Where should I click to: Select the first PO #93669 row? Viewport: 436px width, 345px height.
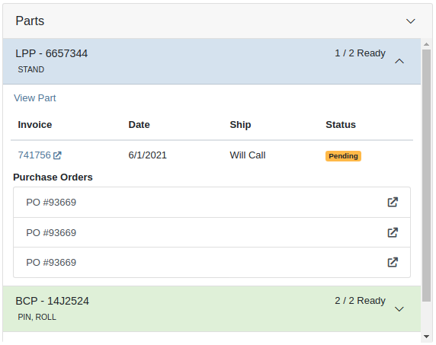click(x=212, y=203)
